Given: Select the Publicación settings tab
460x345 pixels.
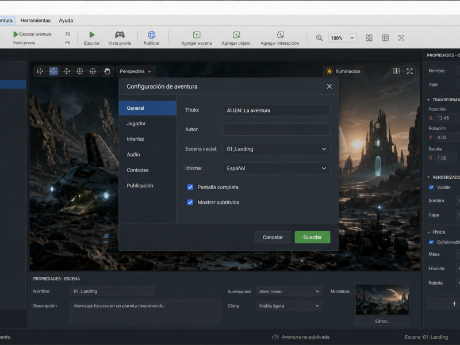Looking at the screenshot, I should click(148, 186).
